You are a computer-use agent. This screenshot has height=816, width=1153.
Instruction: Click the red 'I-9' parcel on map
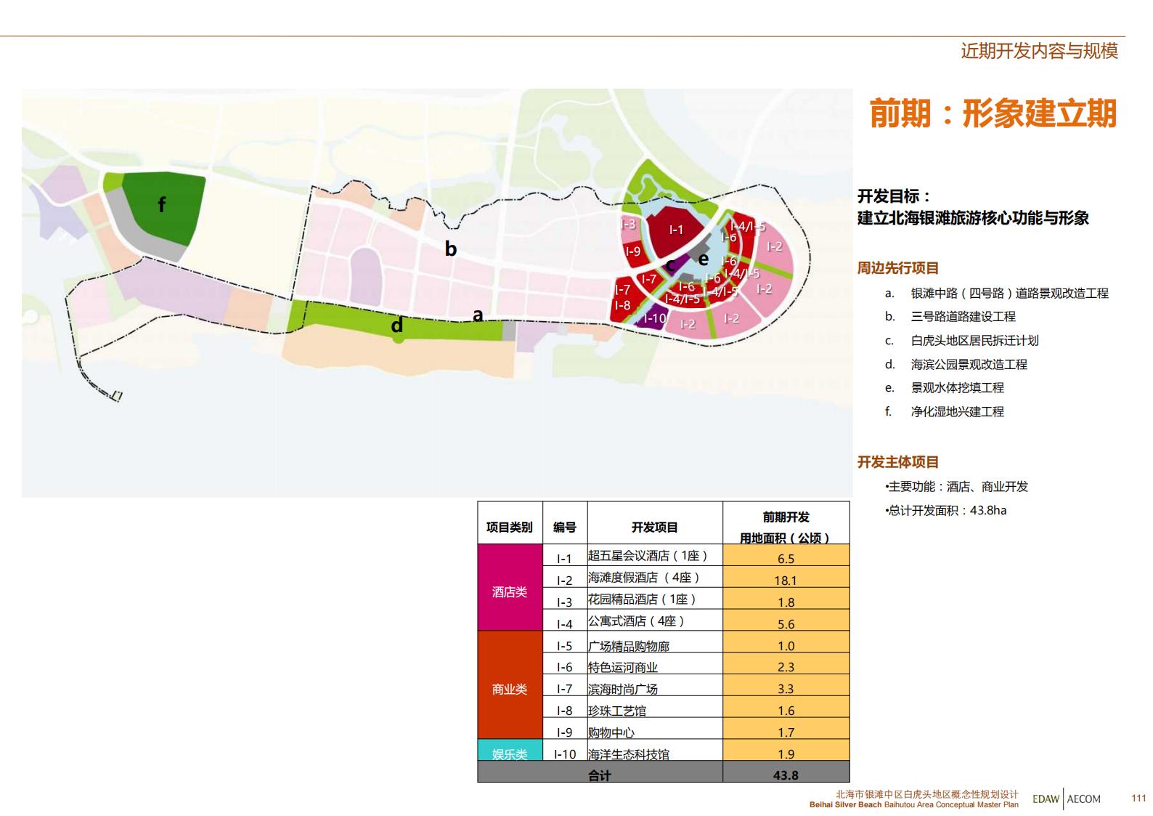tap(633, 251)
